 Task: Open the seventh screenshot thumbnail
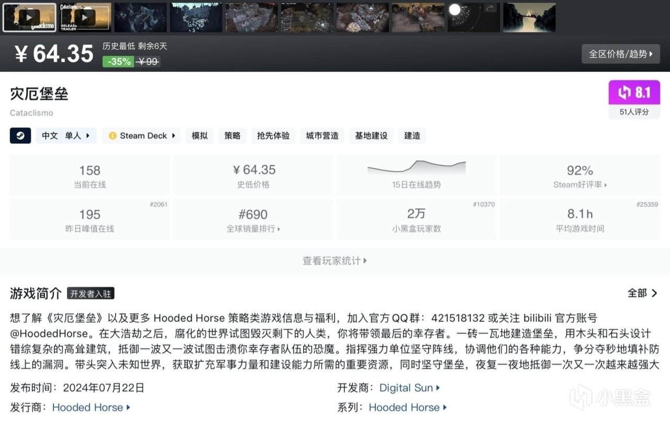click(x=363, y=17)
